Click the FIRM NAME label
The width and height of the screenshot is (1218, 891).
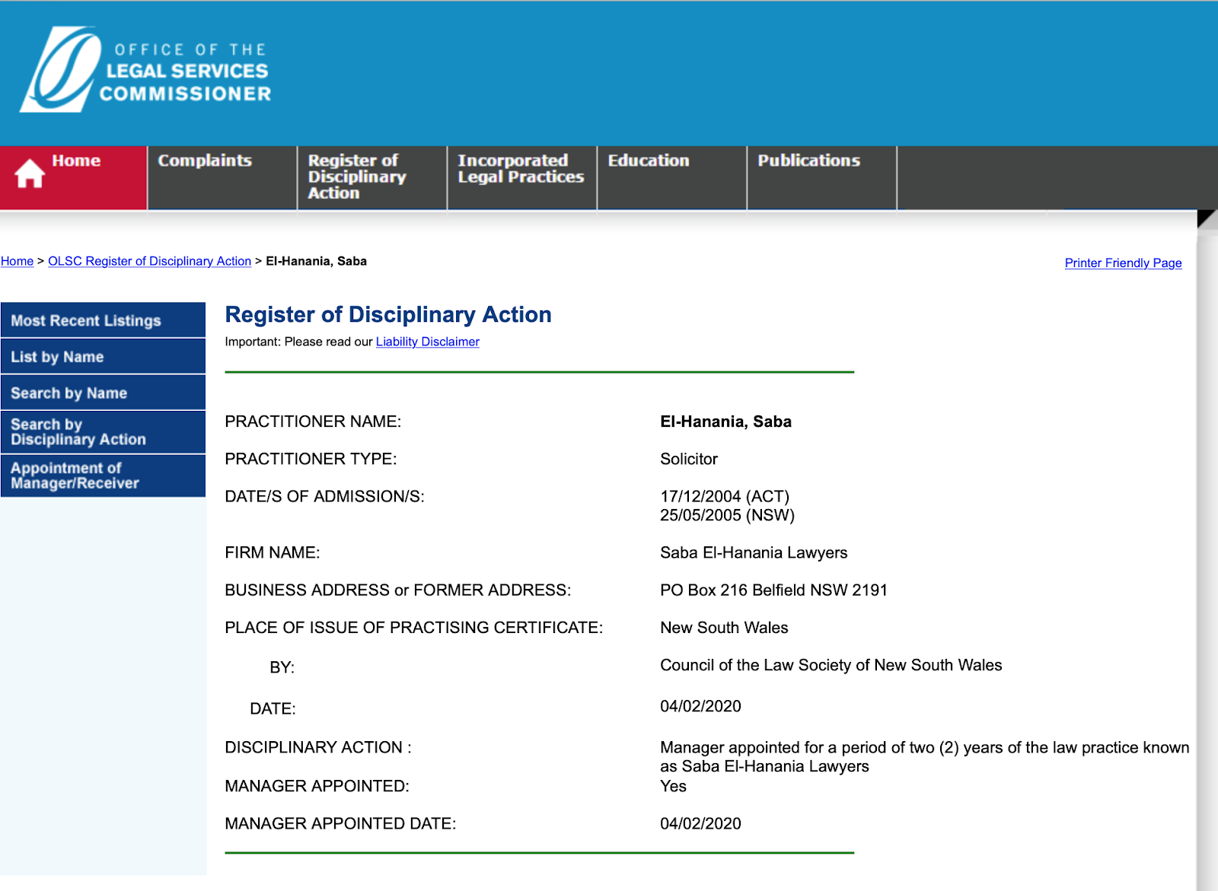click(273, 552)
